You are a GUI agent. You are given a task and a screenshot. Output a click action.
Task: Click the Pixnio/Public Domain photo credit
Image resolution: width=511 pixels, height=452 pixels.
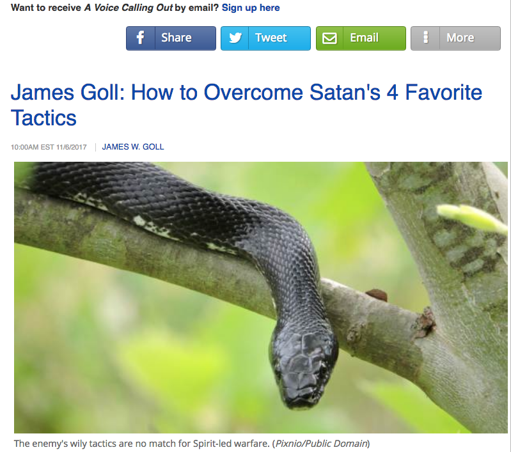click(x=322, y=444)
